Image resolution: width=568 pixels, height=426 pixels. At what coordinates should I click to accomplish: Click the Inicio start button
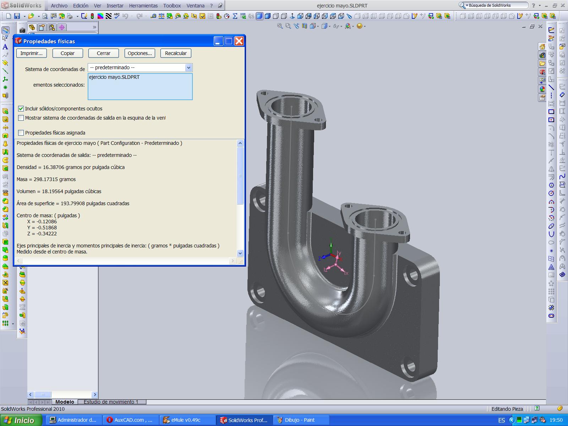(x=21, y=420)
